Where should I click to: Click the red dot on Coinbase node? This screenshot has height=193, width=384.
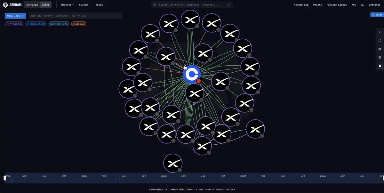pos(199,81)
